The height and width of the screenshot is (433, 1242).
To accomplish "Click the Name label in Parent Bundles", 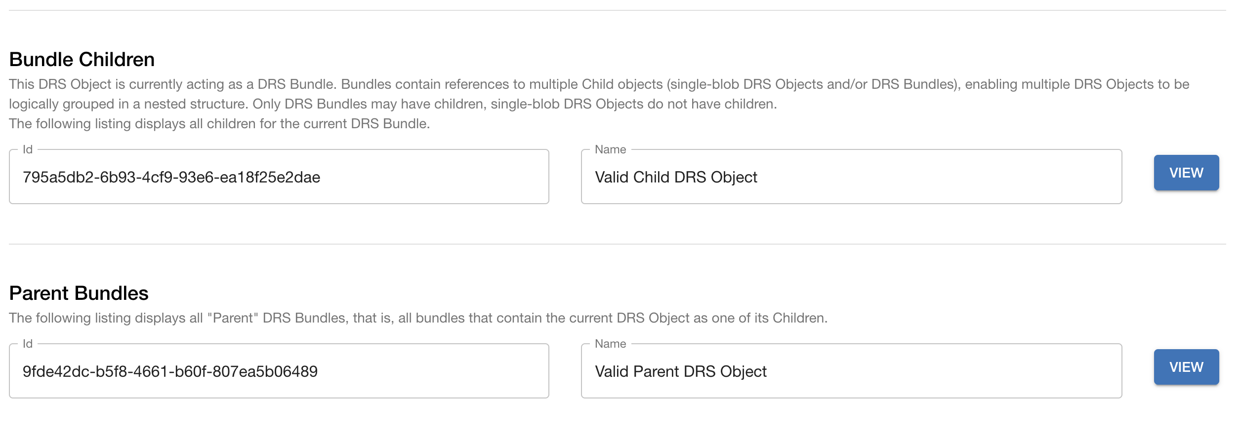I will pos(610,344).
